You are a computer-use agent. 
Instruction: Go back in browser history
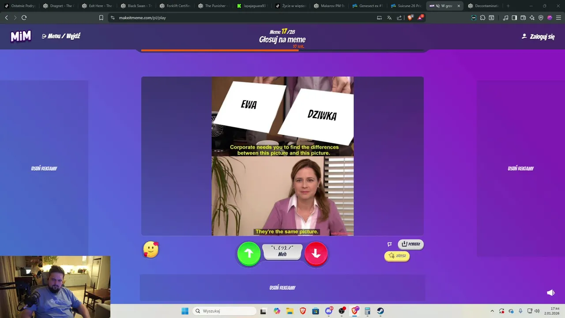click(6, 18)
